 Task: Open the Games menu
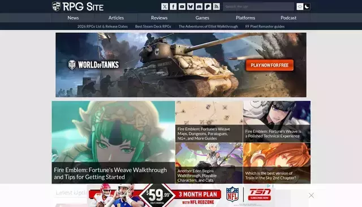[202, 18]
